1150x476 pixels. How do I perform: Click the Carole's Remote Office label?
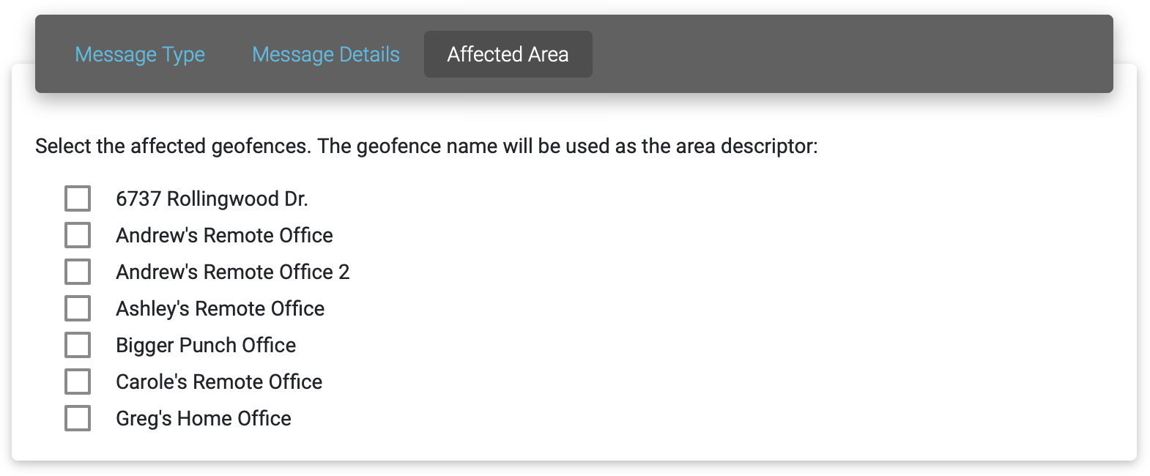[x=219, y=382]
